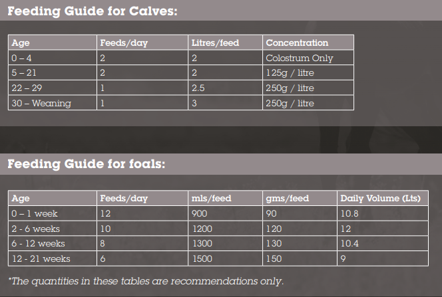Select the '2 - 6 weeks' age cell
The height and width of the screenshot is (297, 442).
pos(53,229)
